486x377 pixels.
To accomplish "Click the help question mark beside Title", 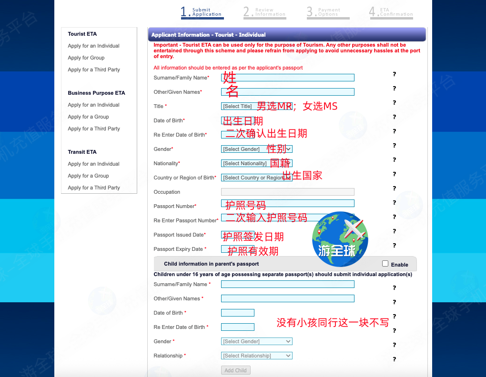I will click(x=395, y=103).
